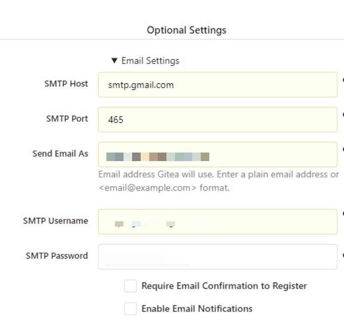
Task: Click the SMTP Password label text
Action: (x=57, y=256)
